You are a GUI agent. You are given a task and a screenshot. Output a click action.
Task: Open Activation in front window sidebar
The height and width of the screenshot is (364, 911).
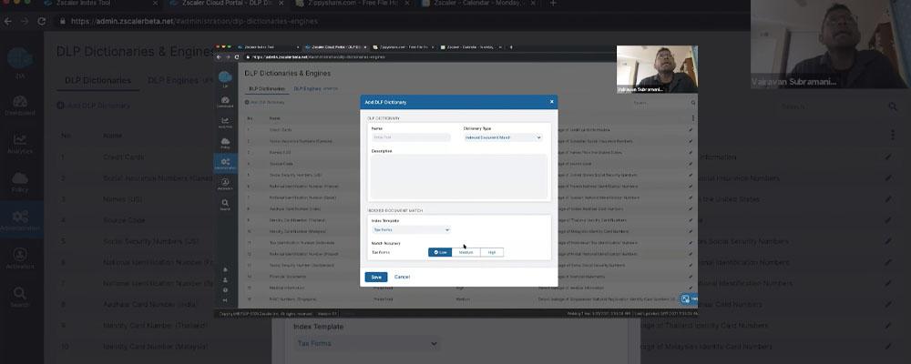(x=225, y=184)
